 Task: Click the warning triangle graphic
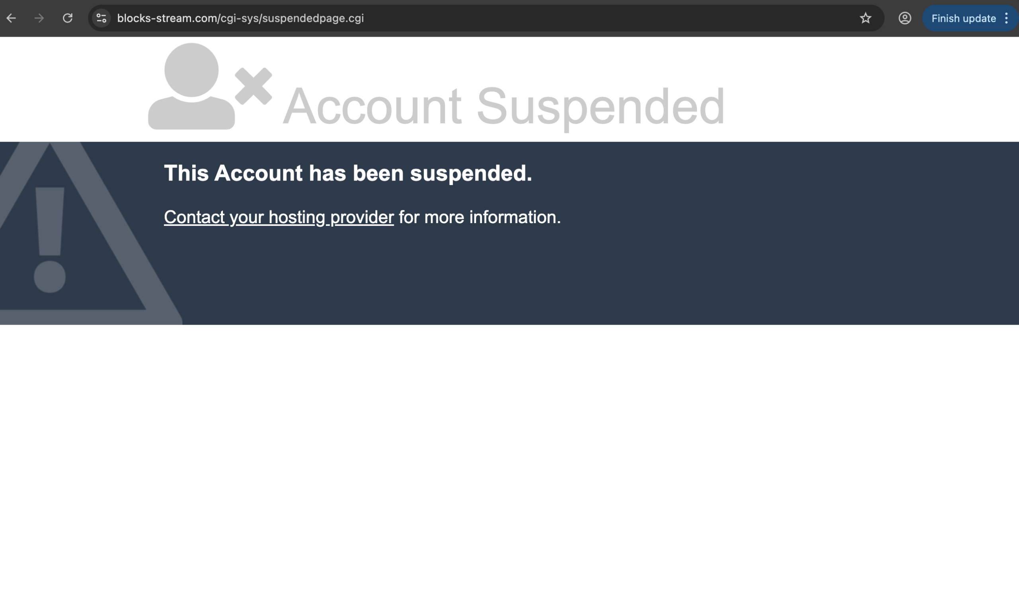51,235
